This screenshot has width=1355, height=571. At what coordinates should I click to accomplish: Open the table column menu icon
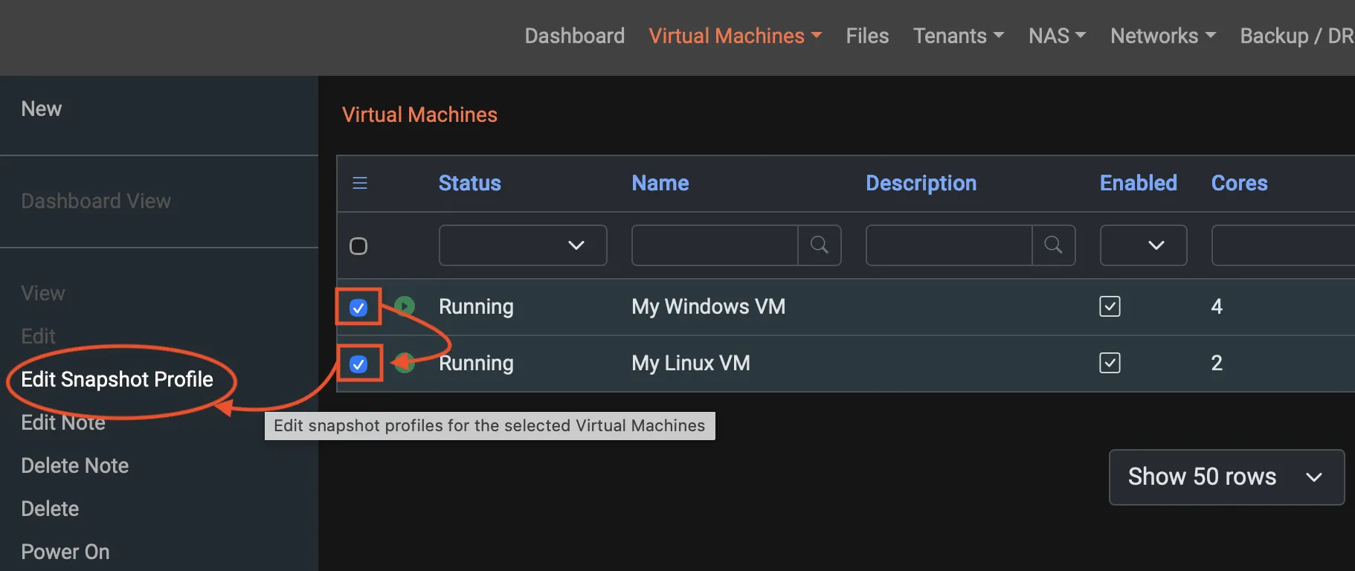(x=360, y=183)
